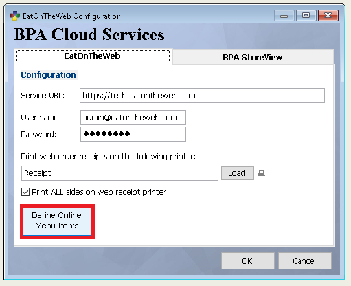Click the Load button
This screenshot has height=286, width=351.
pyautogui.click(x=238, y=173)
